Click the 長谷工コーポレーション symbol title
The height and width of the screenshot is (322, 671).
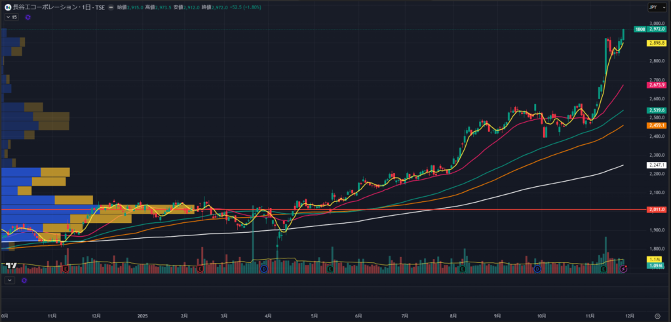45,7
